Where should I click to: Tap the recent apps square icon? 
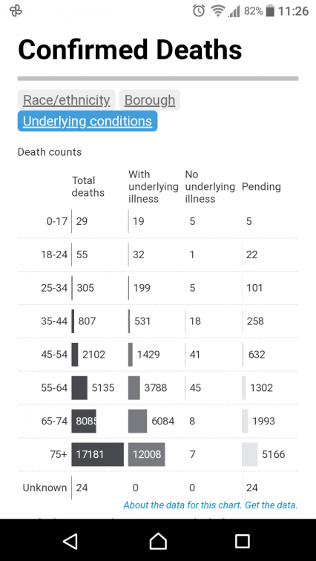pos(242,541)
